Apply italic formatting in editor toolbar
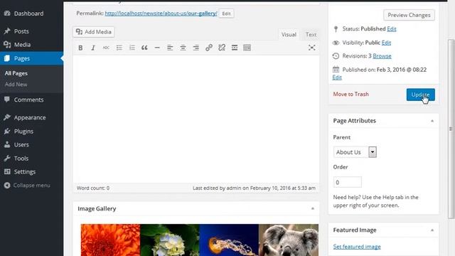This screenshot has width=455, height=256. pos(93,48)
